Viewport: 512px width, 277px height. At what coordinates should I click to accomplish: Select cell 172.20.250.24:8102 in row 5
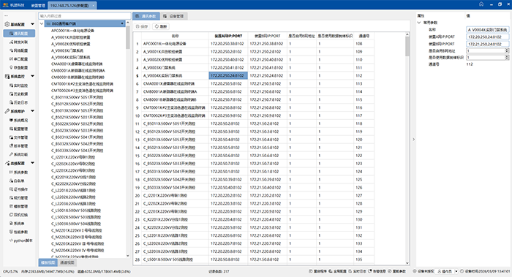pos(228,76)
